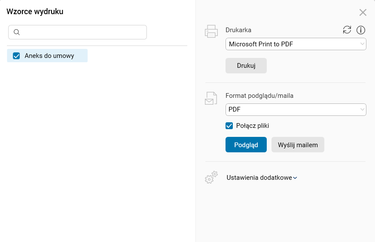Focus the template search field

coord(82,32)
